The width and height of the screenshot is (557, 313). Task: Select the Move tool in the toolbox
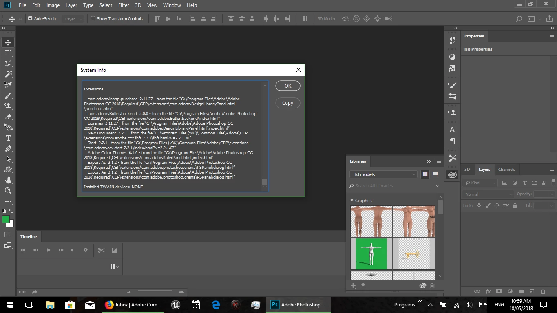8,42
